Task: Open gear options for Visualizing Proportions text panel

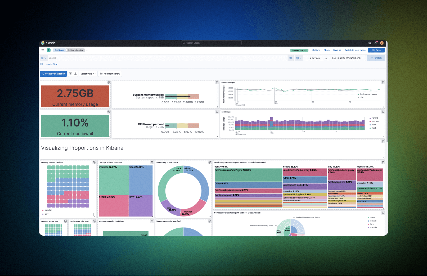Action: pos(383,141)
